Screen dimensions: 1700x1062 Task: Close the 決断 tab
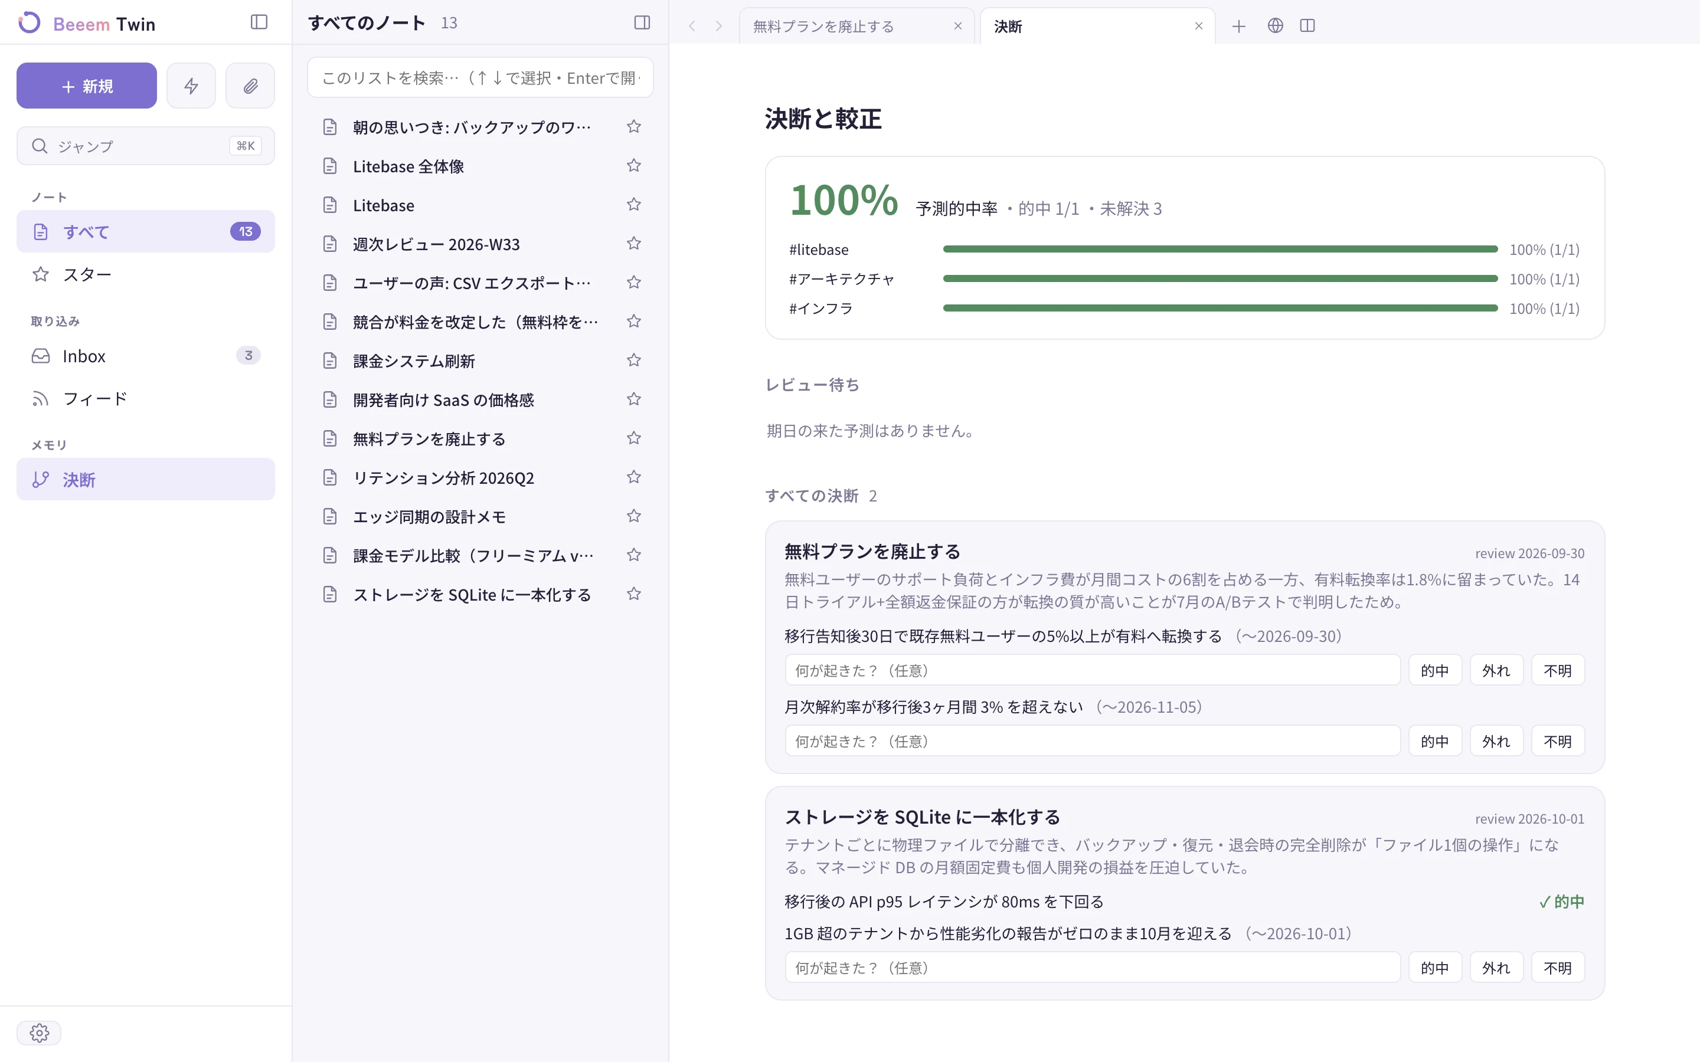click(1198, 26)
